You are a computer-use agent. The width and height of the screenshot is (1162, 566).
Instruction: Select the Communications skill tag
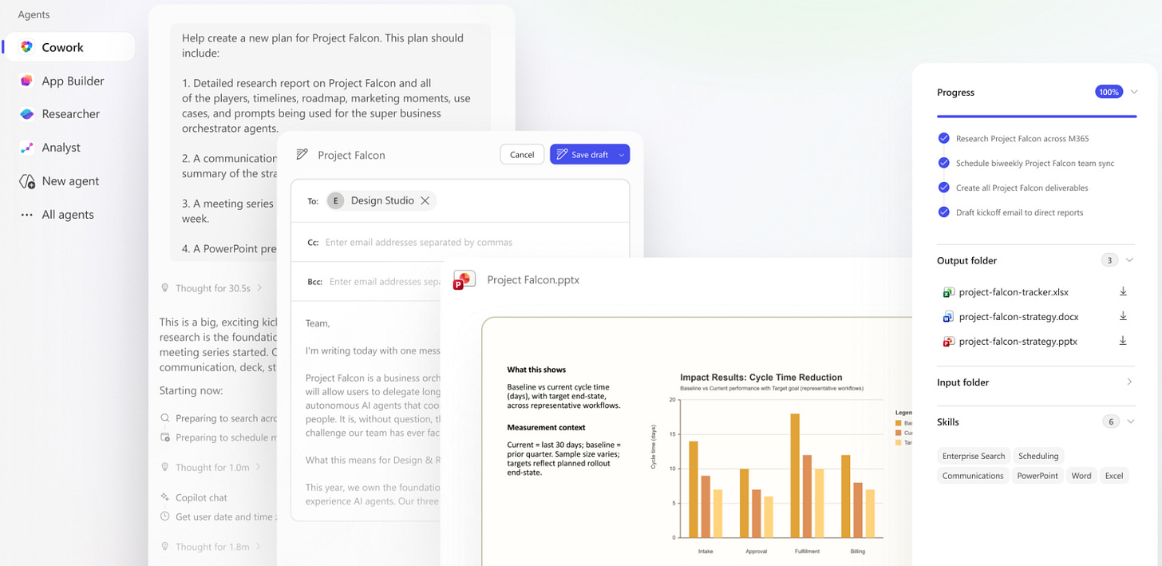tap(973, 476)
